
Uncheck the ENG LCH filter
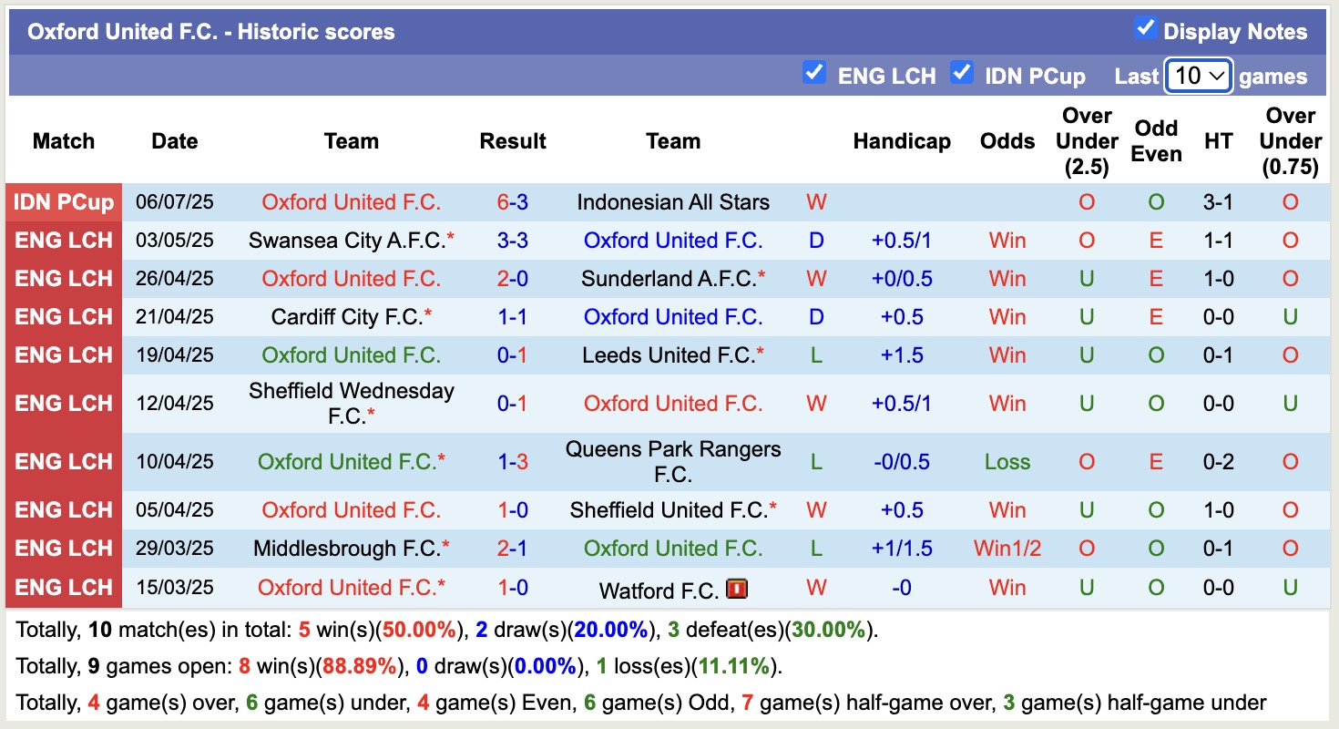point(814,75)
